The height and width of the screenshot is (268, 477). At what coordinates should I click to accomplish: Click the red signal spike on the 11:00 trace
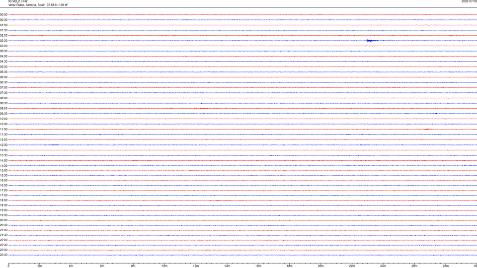coord(427,130)
